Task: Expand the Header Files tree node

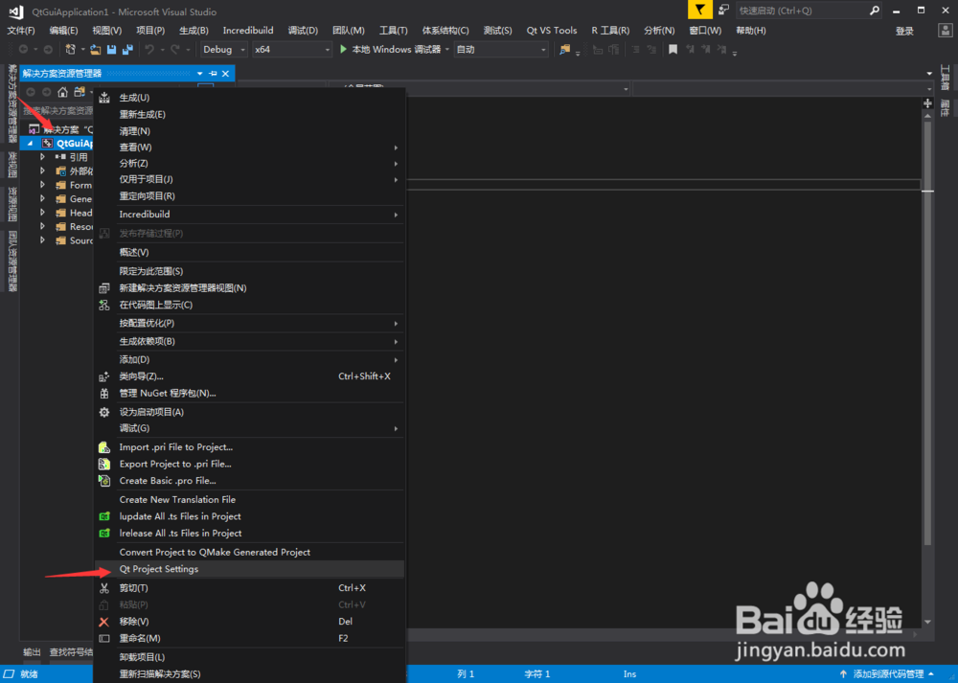Action: coord(42,213)
